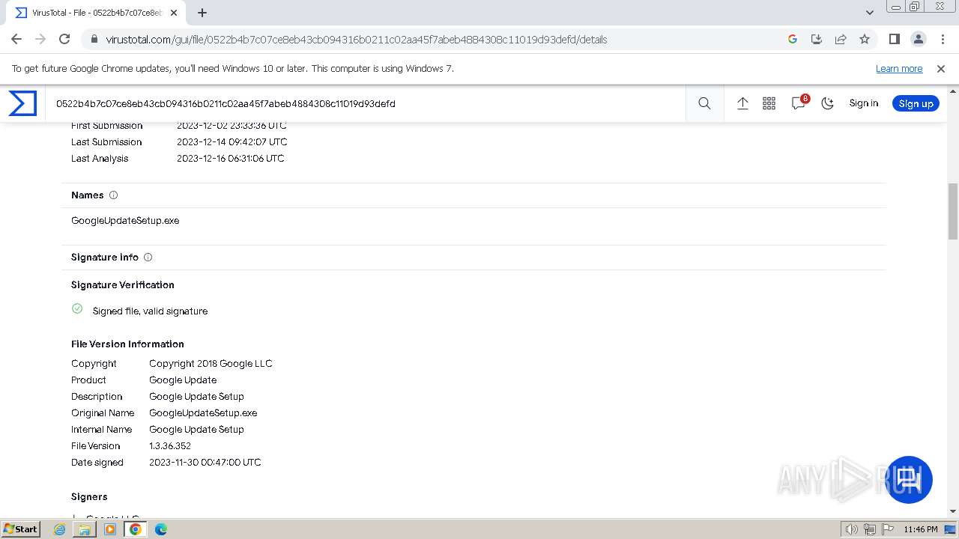Screen dimensions: 959x539
Task: Switch to Chrome in the taskbar
Action: (x=136, y=529)
